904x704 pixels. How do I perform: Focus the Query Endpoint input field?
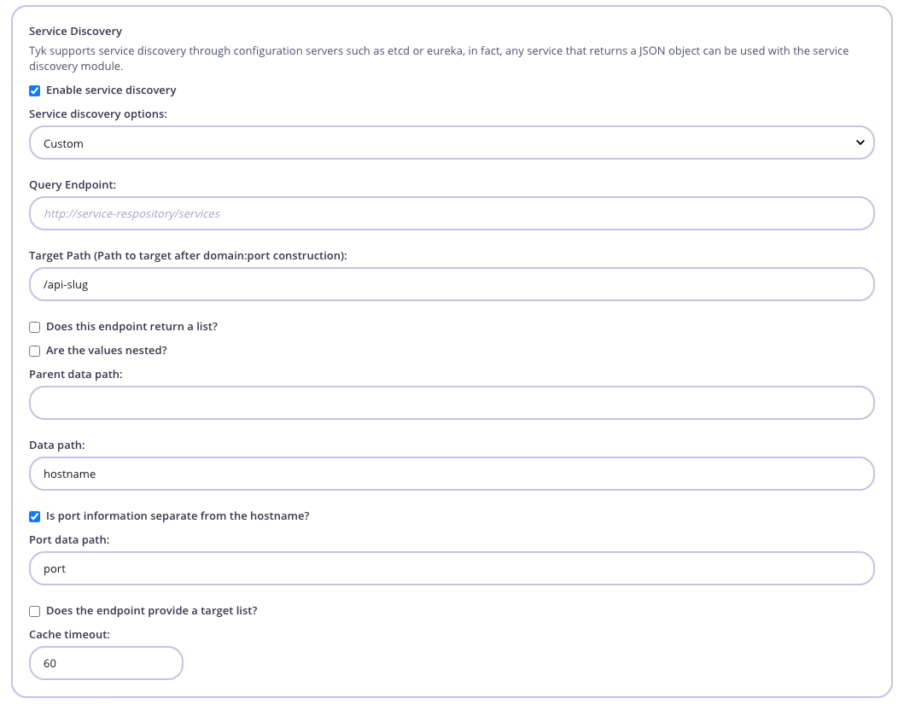pyautogui.click(x=452, y=212)
